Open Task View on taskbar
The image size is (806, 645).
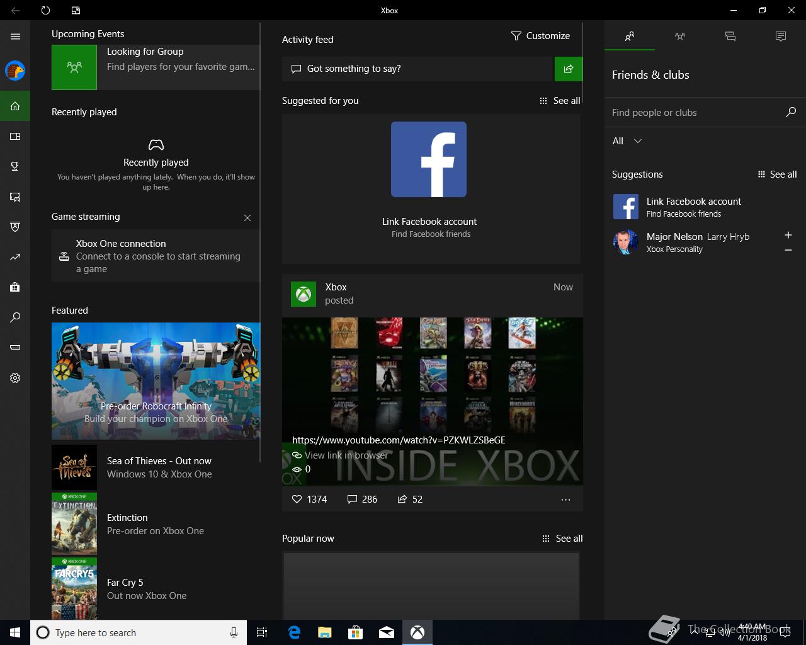[262, 632]
